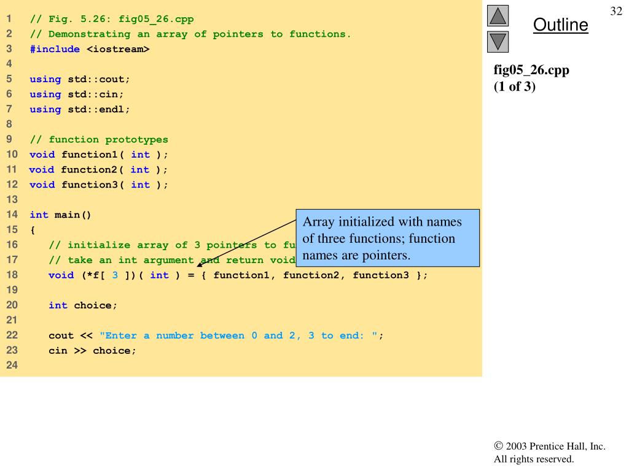The image size is (629, 471).
Task: Click the "// function prototypes" comment
Action: click(x=99, y=140)
